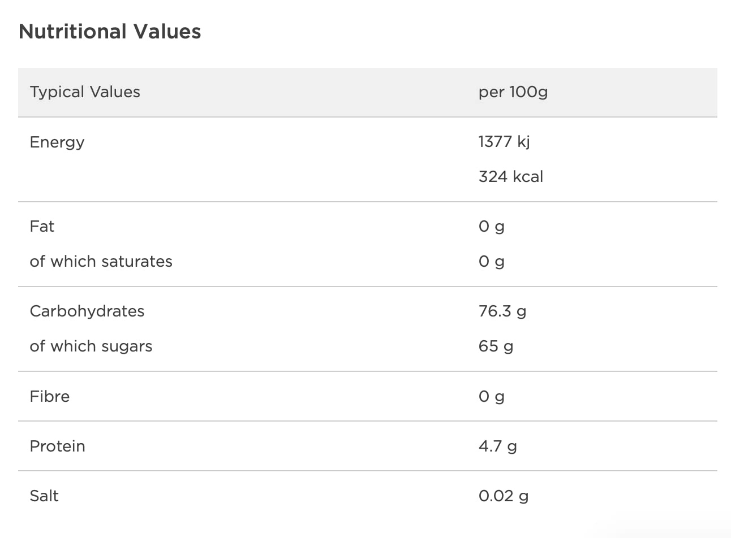The image size is (731, 538).
Task: Click the Energy row label
Action: pos(57,142)
